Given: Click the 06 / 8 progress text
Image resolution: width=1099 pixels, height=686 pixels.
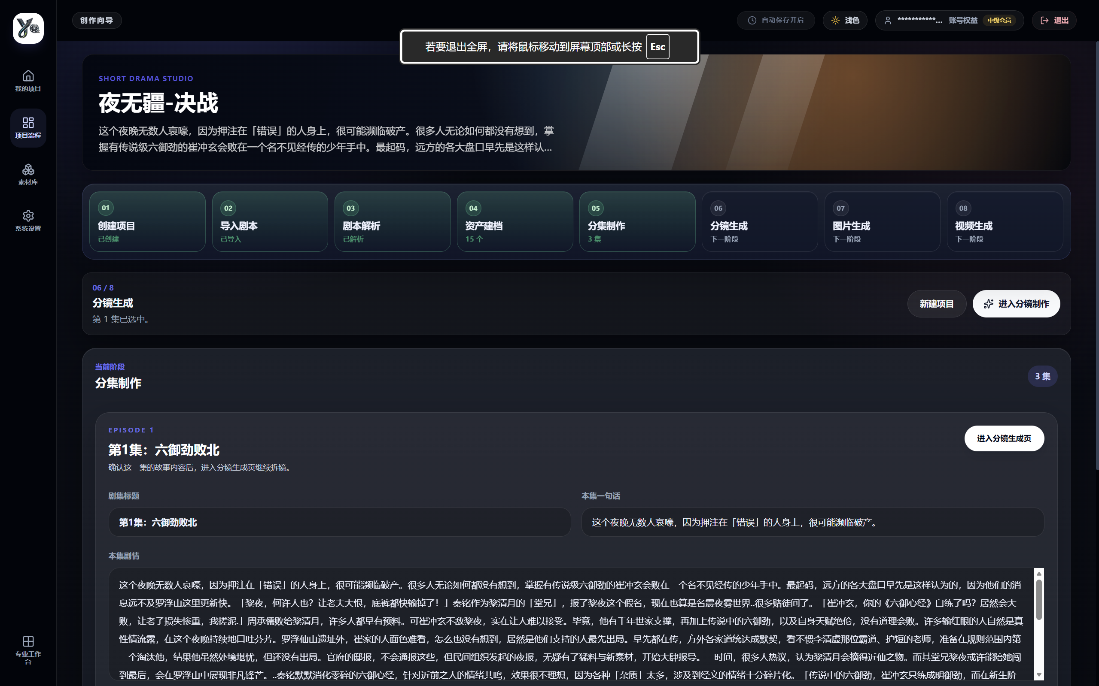Looking at the screenshot, I should click(x=103, y=287).
